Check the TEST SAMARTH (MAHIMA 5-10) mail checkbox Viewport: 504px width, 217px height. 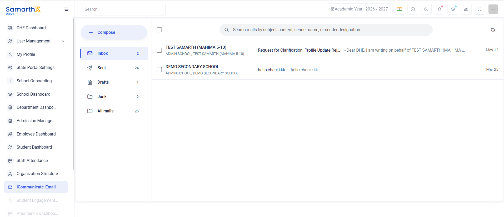(159, 50)
